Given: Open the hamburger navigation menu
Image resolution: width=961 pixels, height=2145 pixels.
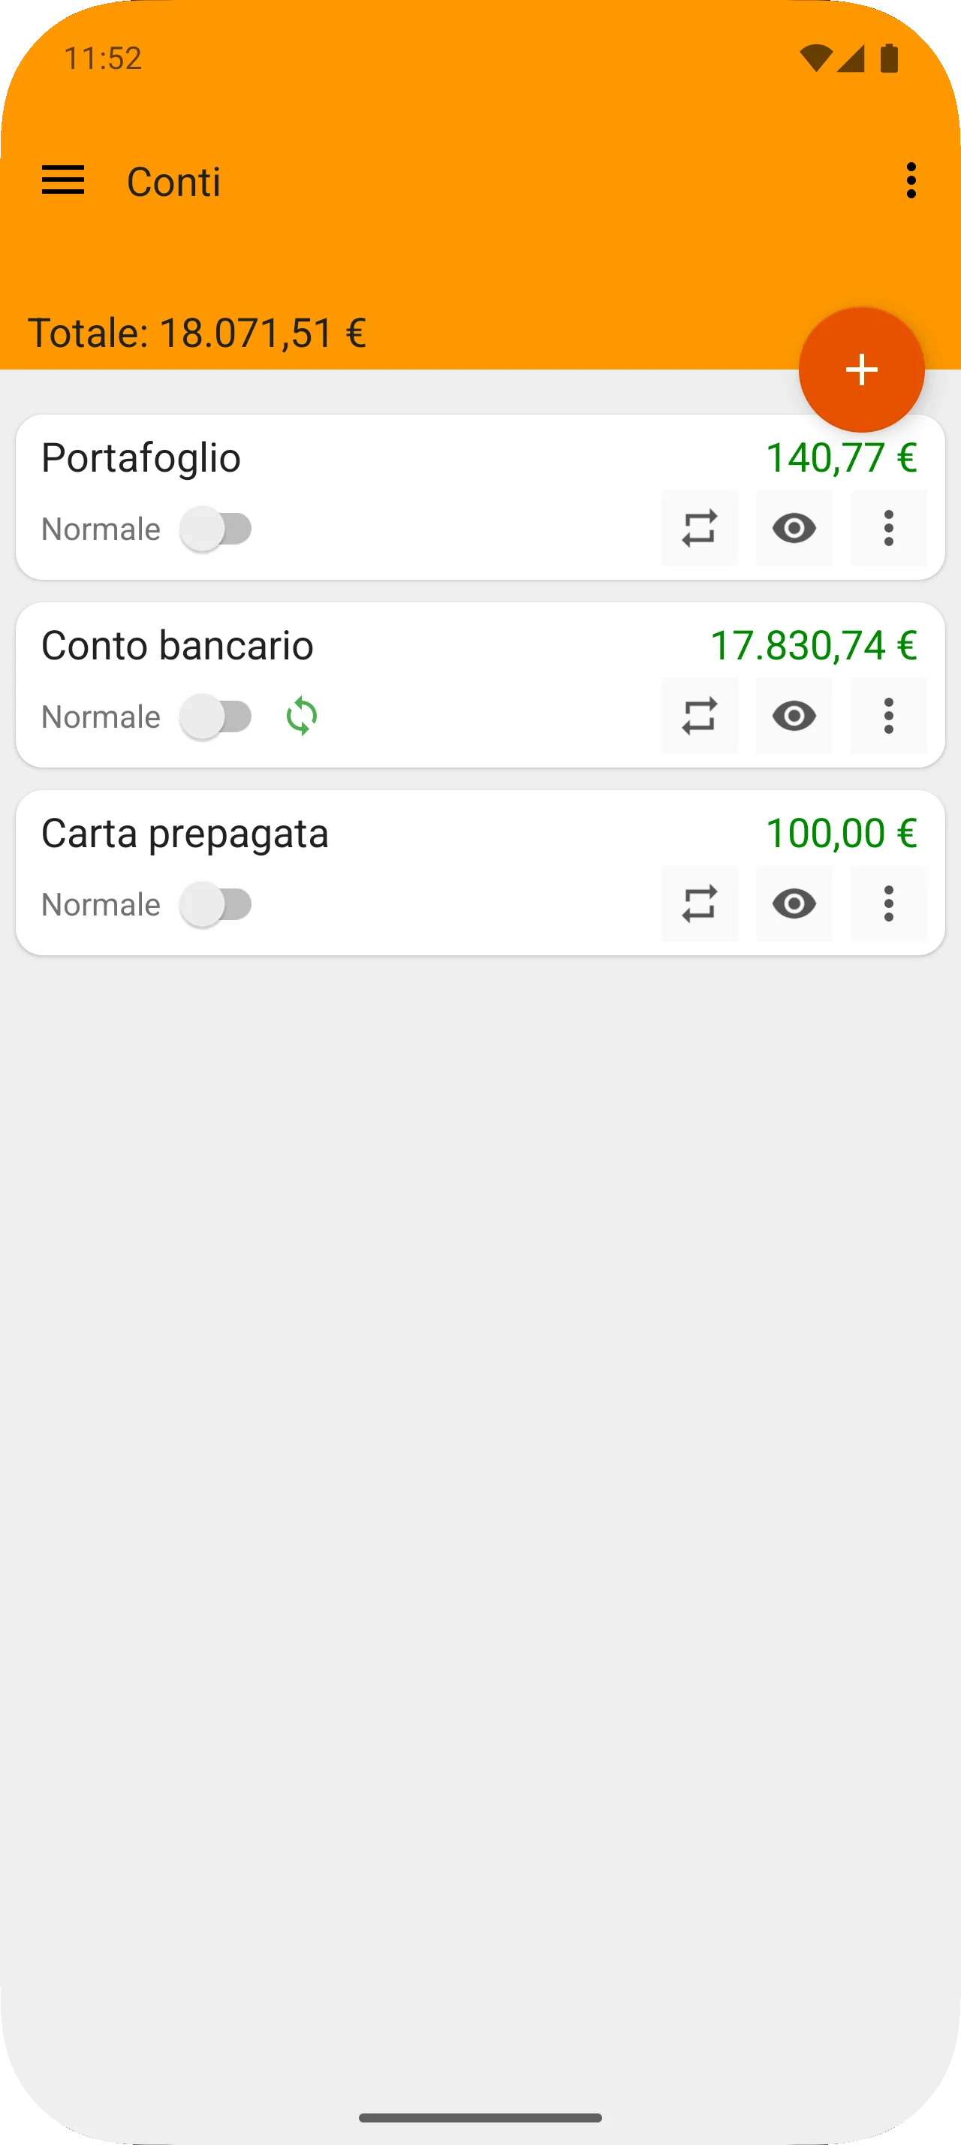Looking at the screenshot, I should click(x=63, y=181).
